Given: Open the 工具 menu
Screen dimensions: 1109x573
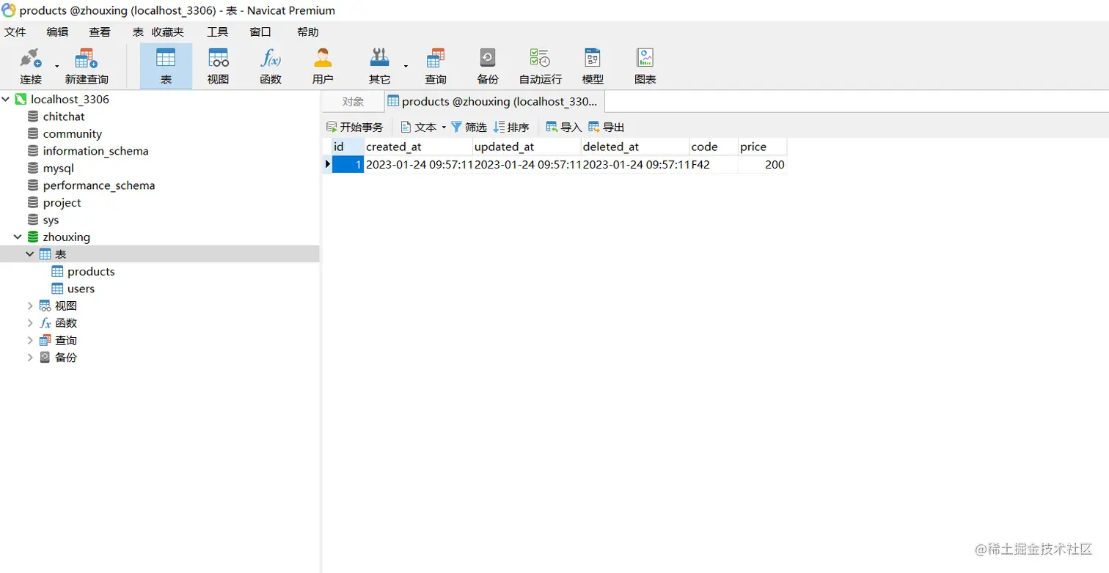Looking at the screenshot, I should (218, 32).
